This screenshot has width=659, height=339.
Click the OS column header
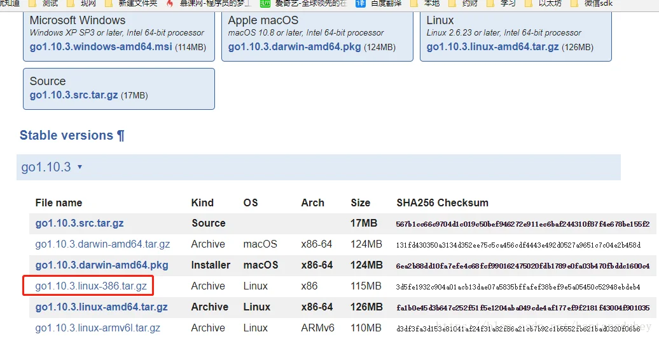tap(251, 203)
